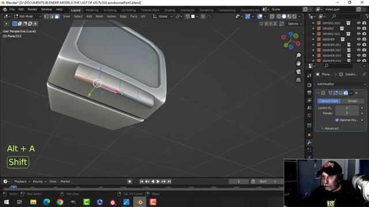
Task: Hide DRYER2 collection in viewport
Action: click(359, 28)
